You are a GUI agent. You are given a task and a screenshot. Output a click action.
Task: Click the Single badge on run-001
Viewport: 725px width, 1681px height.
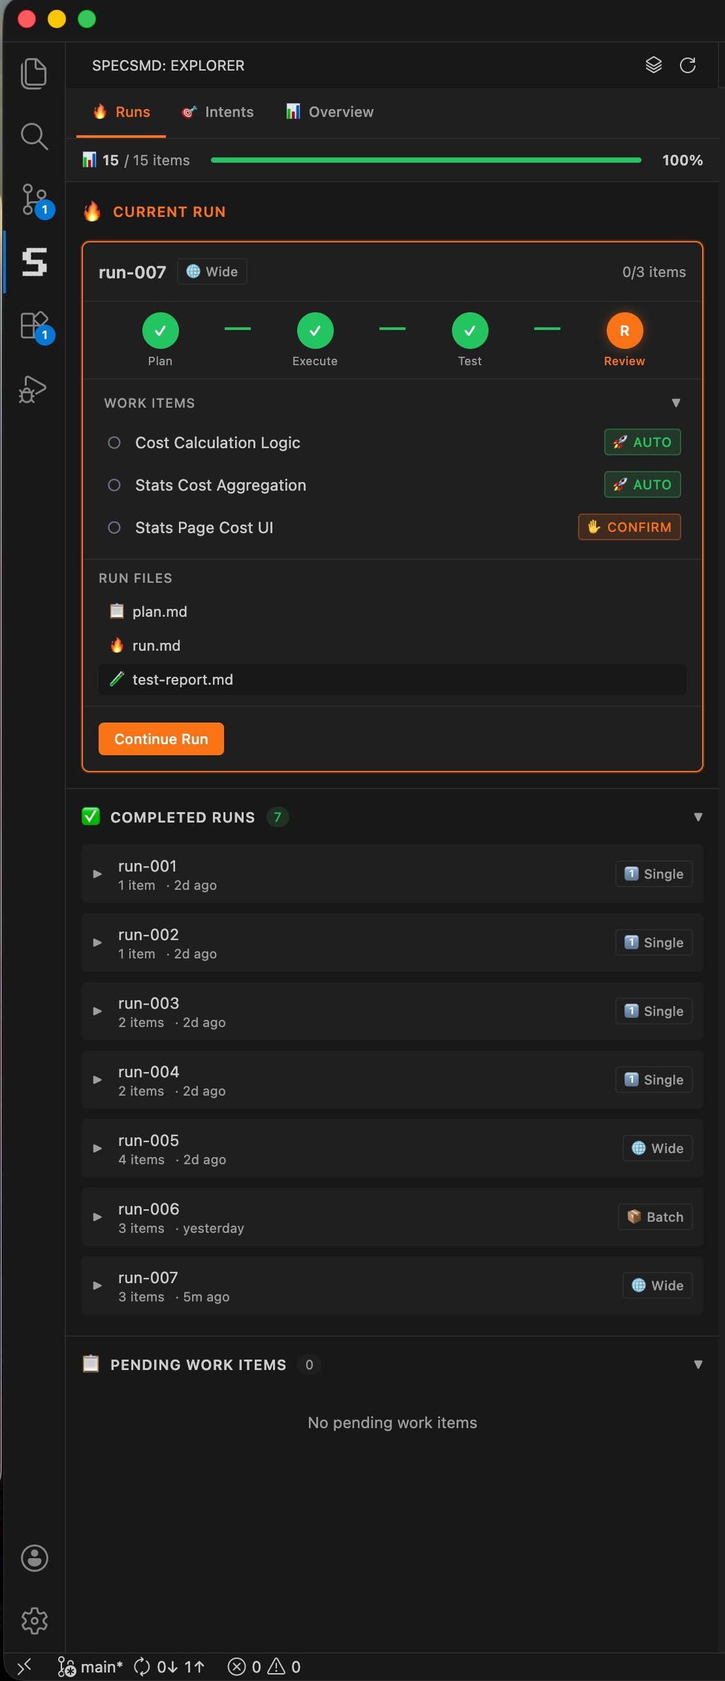tap(654, 874)
